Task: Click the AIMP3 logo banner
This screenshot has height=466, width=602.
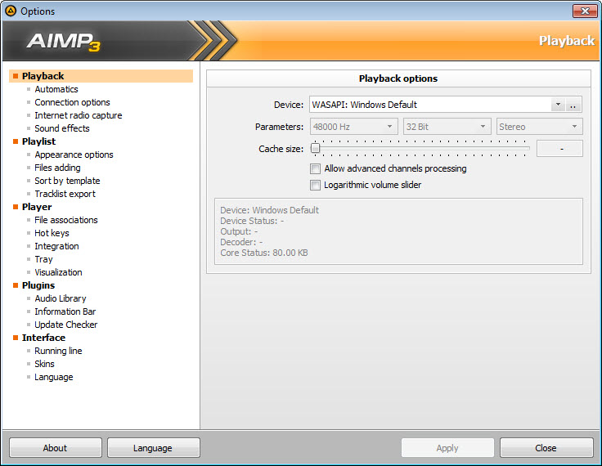Action: [63, 41]
